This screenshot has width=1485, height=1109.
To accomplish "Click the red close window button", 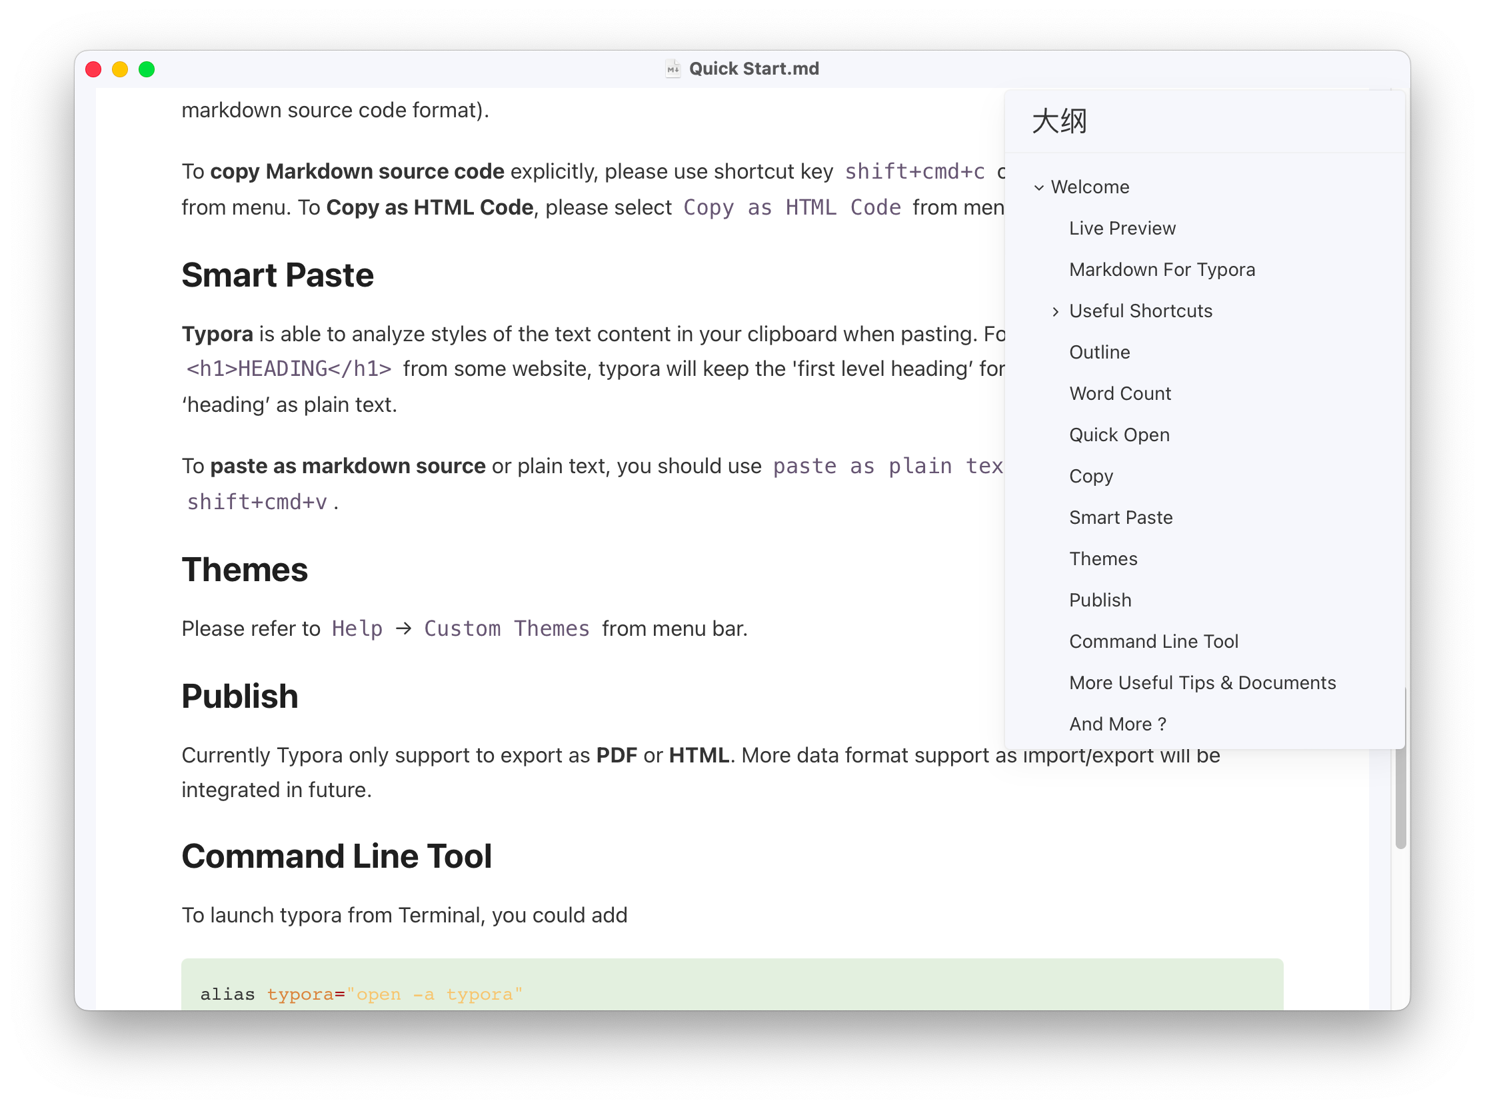I will tap(94, 69).
